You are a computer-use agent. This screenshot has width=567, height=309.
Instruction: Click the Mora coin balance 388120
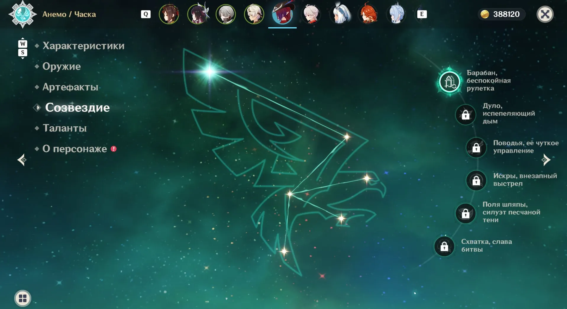click(x=501, y=14)
